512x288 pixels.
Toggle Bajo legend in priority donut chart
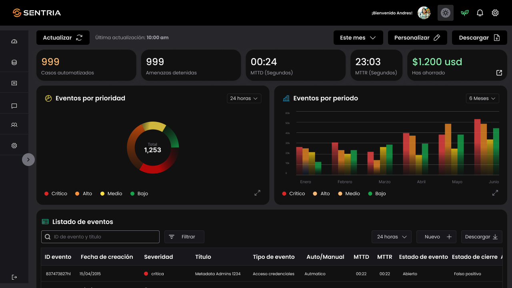(139, 194)
